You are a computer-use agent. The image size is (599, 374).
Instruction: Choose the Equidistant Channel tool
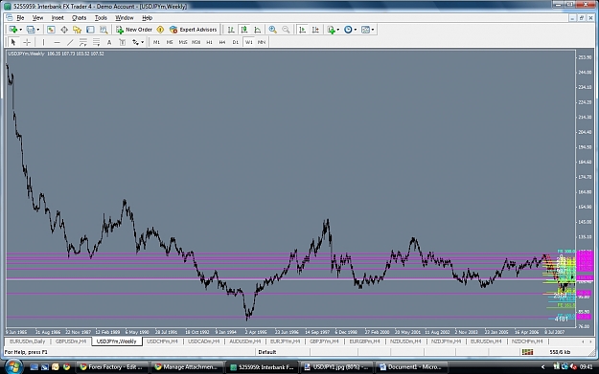(x=82, y=42)
